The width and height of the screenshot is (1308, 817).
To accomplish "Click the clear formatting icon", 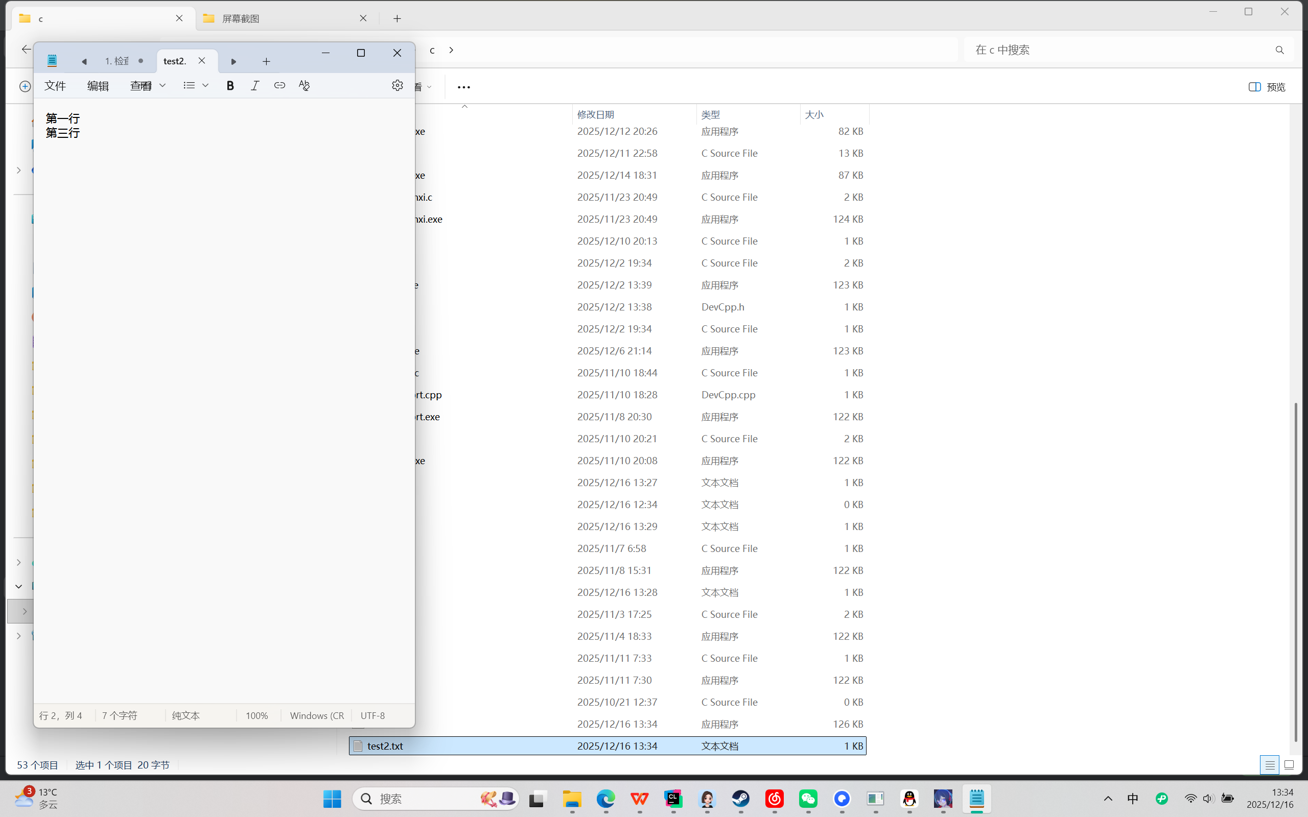I will pyautogui.click(x=305, y=85).
